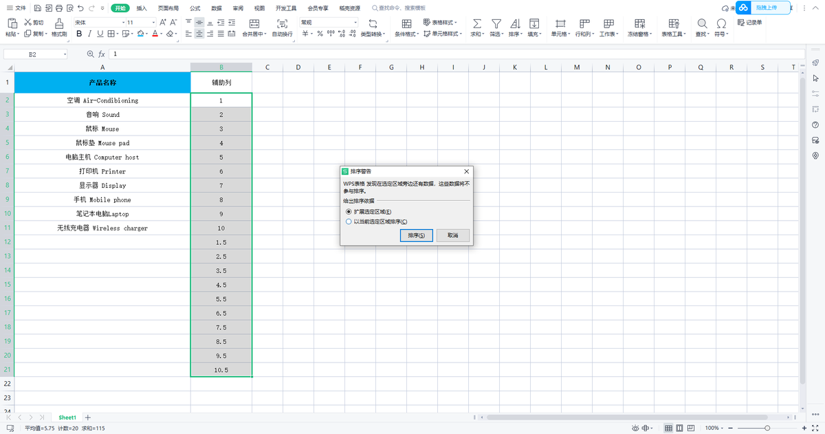Open the number format dropdown showing 常规

click(328, 23)
